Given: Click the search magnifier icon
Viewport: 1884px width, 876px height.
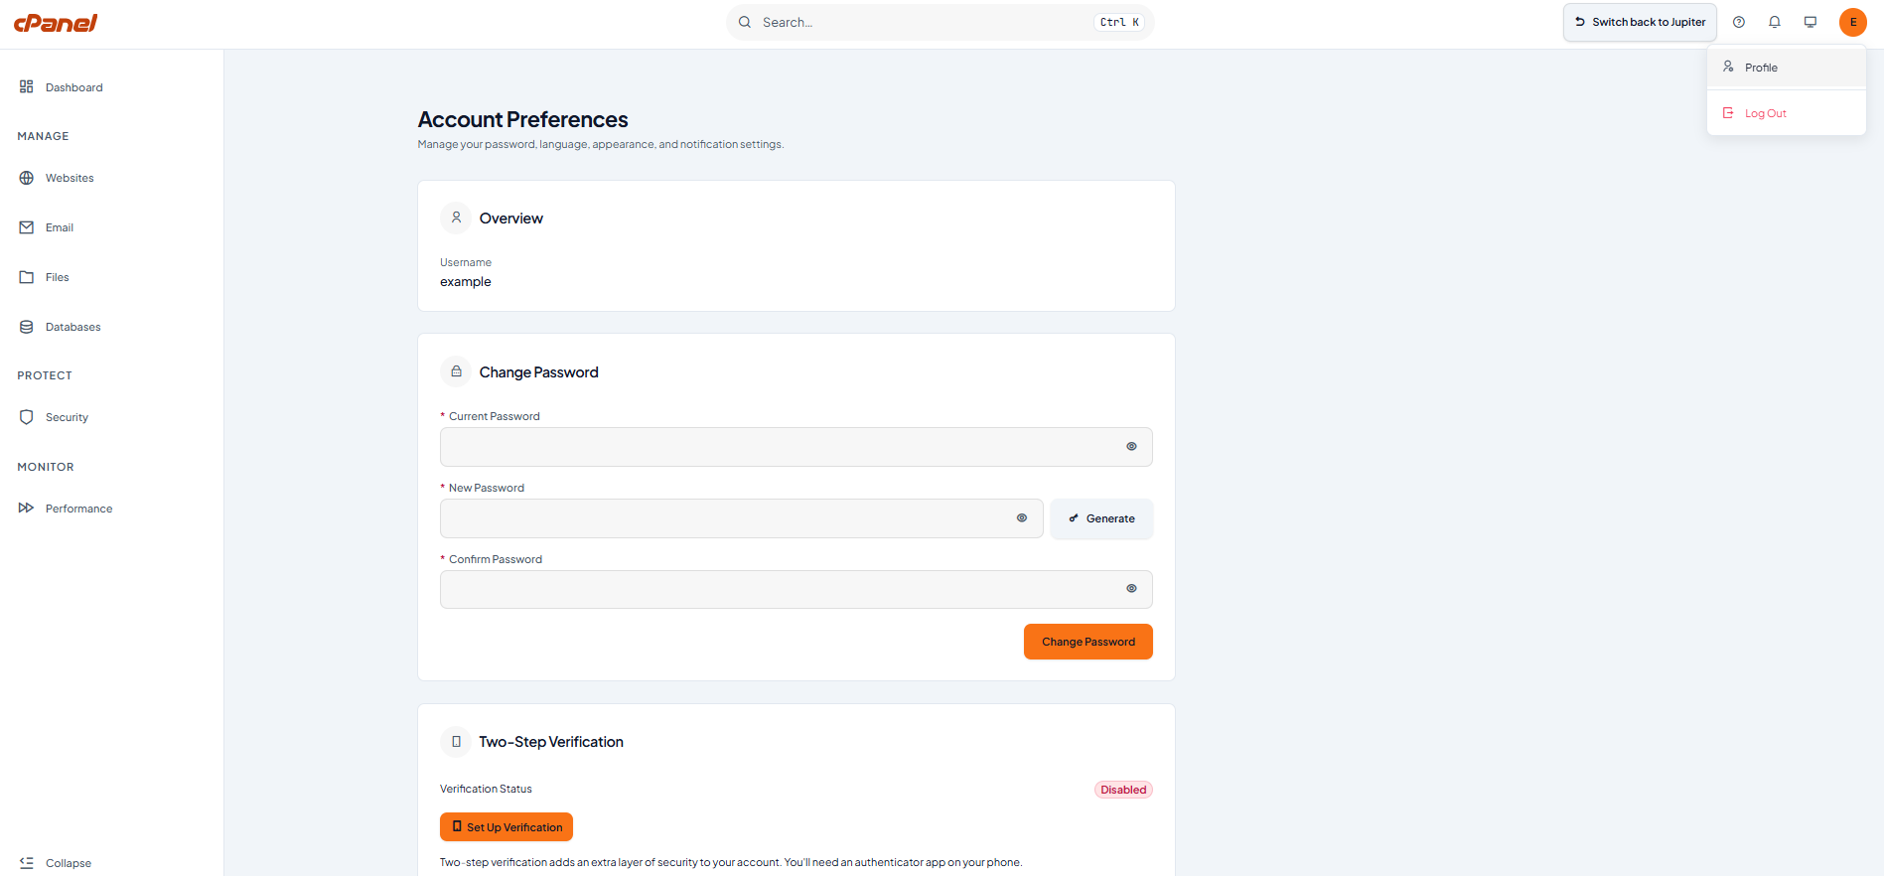Looking at the screenshot, I should (x=745, y=22).
